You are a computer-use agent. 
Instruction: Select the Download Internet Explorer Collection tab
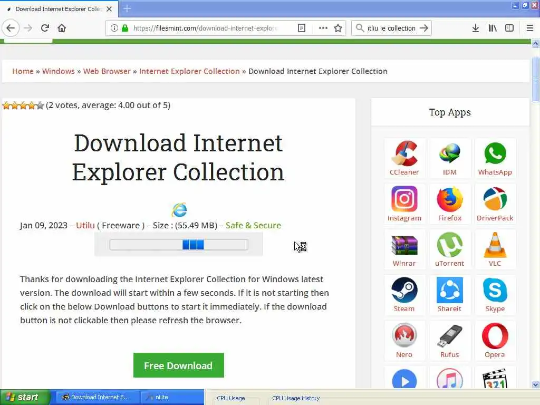59,9
